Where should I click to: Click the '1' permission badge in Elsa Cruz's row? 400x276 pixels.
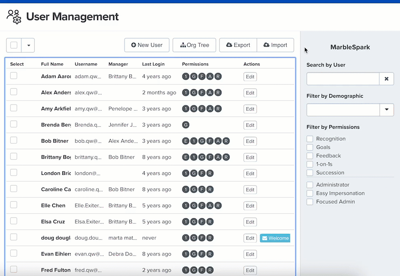[x=186, y=222]
